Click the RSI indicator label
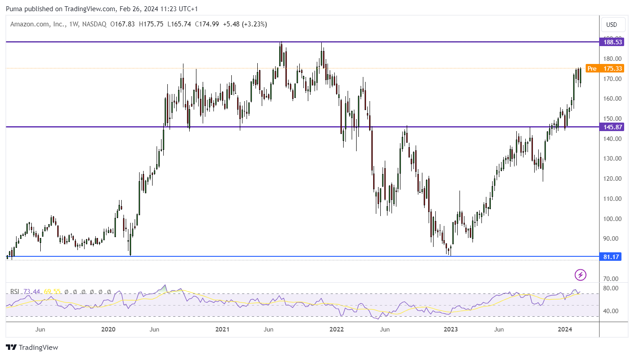 (x=15, y=292)
